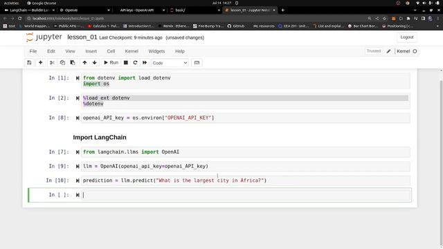Click the Logout button
Viewport: 443px width, 249px height.
point(406,37)
